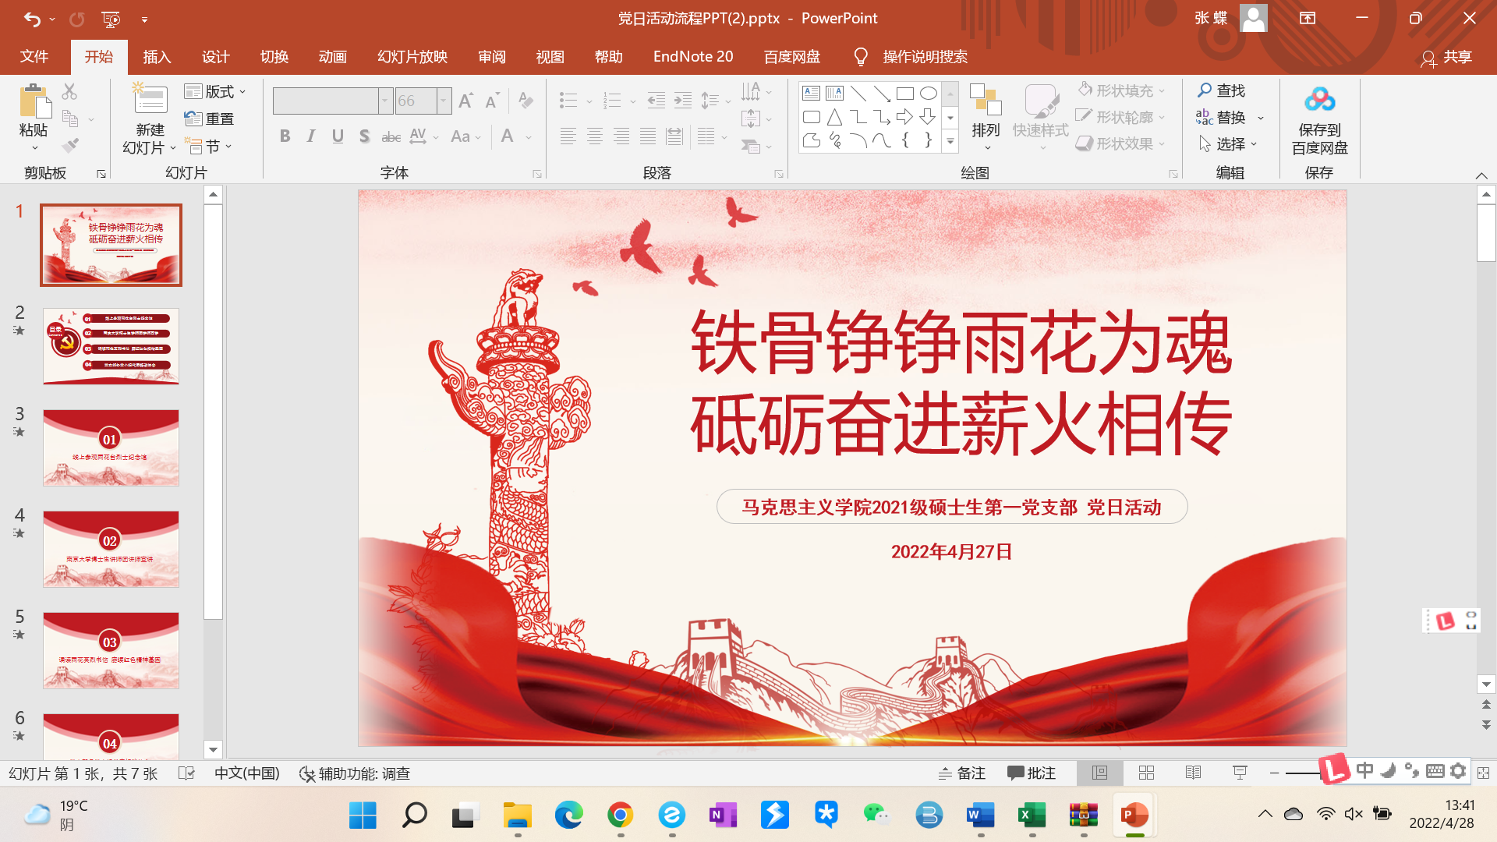Viewport: 1497px width, 842px height.
Task: Click the Find magnifier icon
Action: (x=1205, y=90)
